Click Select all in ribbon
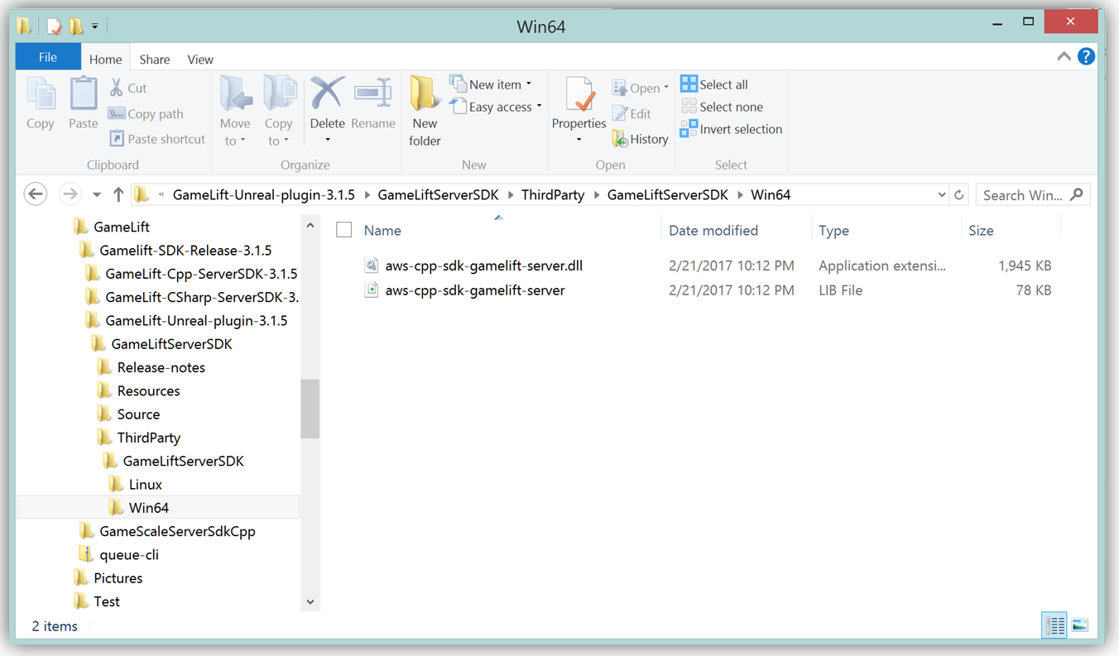The image size is (1119, 656). pos(714,84)
